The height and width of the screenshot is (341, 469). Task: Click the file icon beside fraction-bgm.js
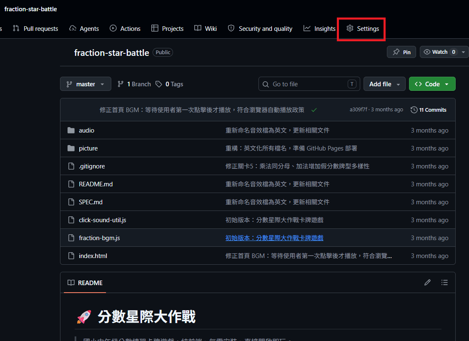click(71, 238)
